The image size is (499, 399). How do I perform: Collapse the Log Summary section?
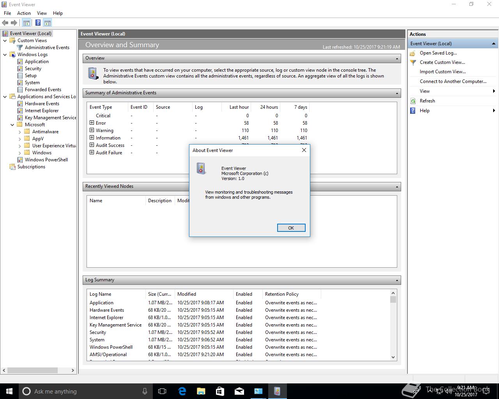click(397, 280)
